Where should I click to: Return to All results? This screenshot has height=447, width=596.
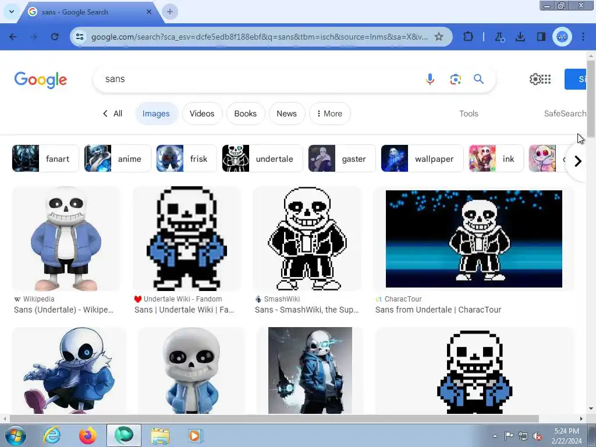pyautogui.click(x=112, y=113)
